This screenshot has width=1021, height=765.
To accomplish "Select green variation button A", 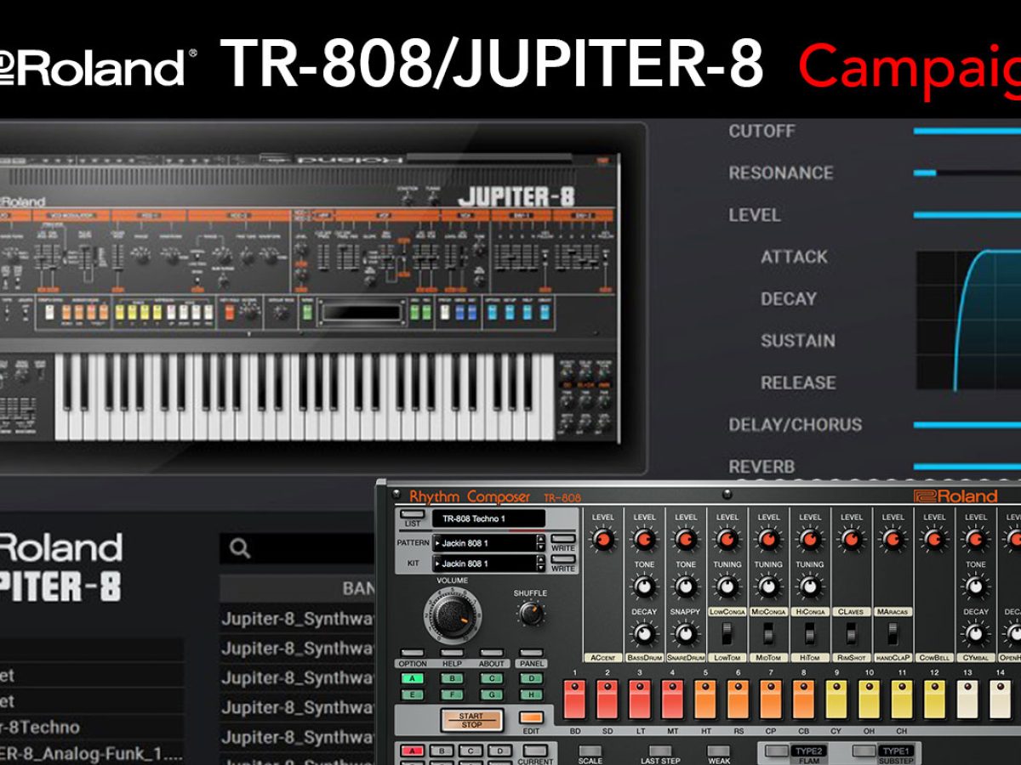I will click(413, 677).
